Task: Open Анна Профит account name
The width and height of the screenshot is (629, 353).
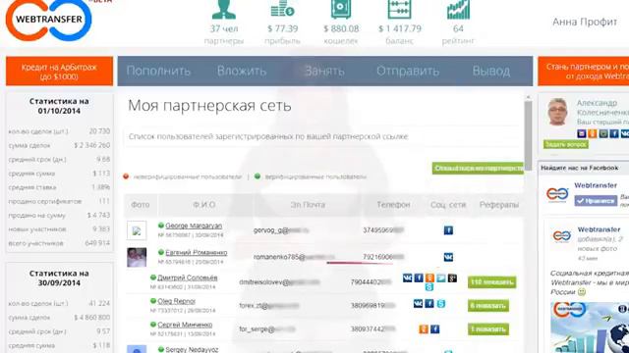Action: pyautogui.click(x=585, y=22)
